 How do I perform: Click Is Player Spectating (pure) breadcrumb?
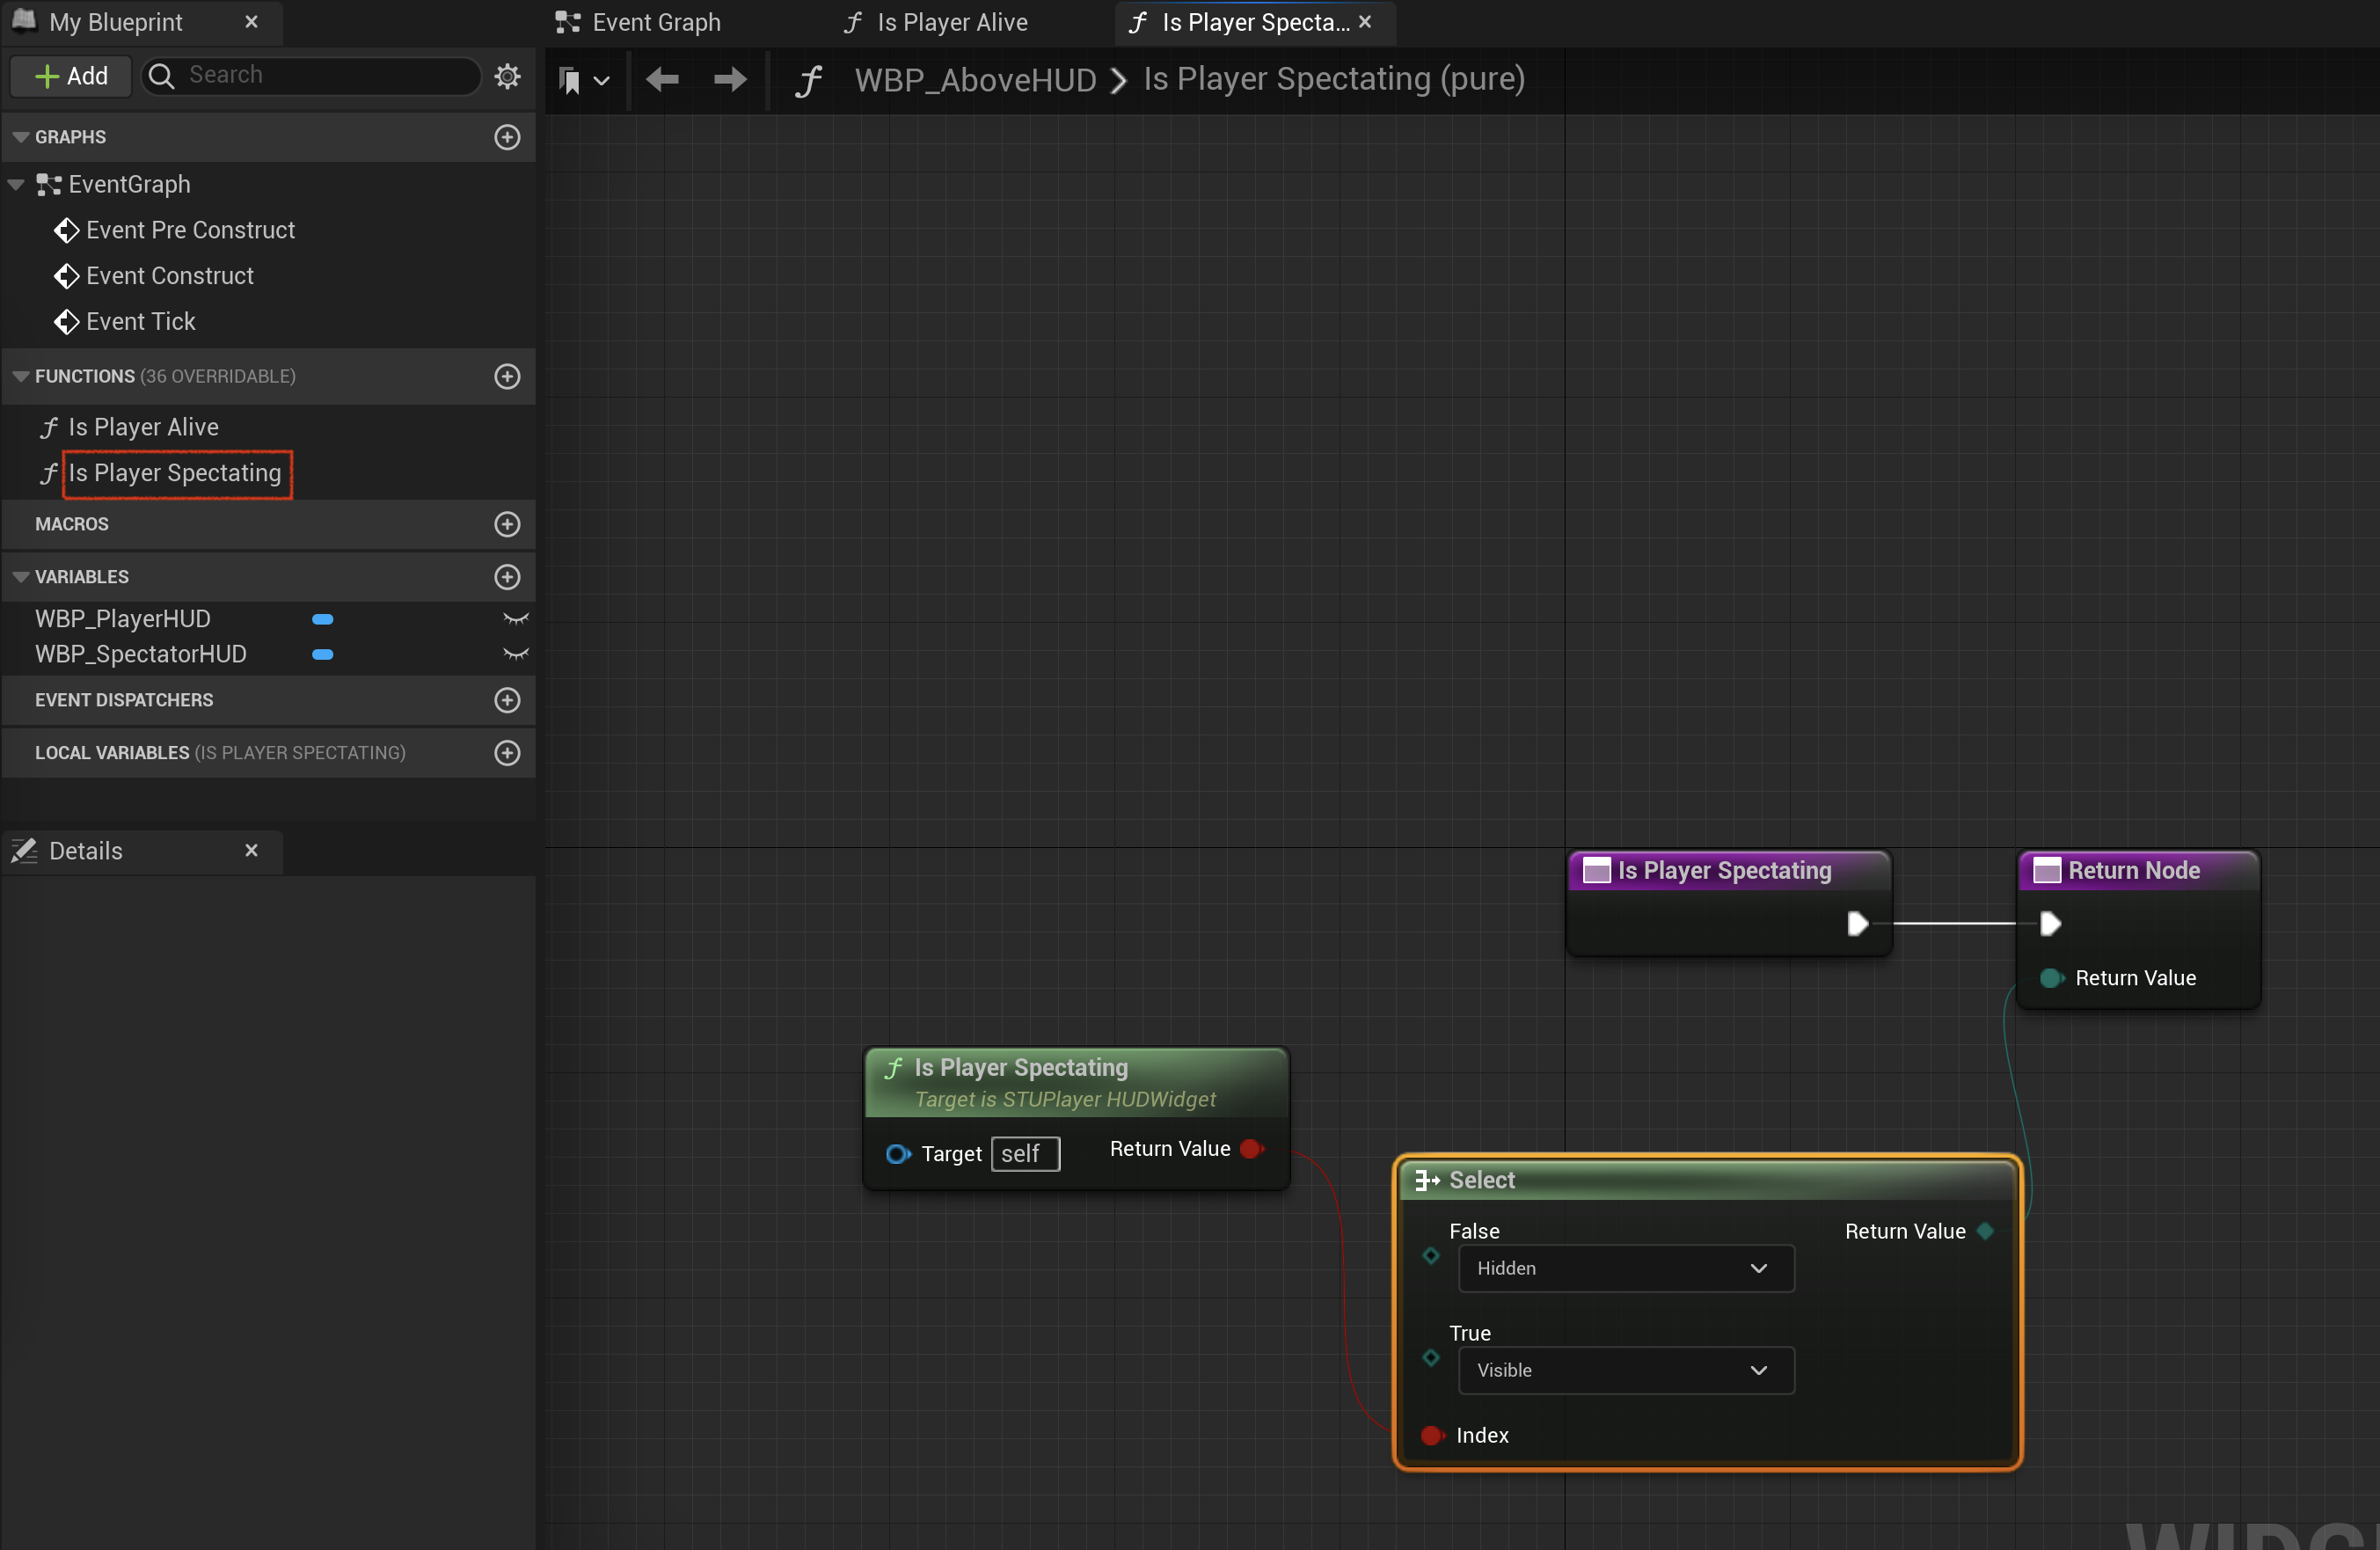point(1334,80)
